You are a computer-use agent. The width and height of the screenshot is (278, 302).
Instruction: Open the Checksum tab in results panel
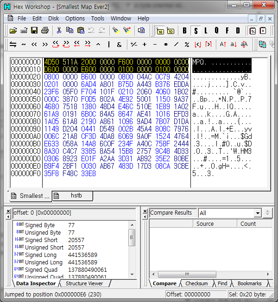[196, 283]
